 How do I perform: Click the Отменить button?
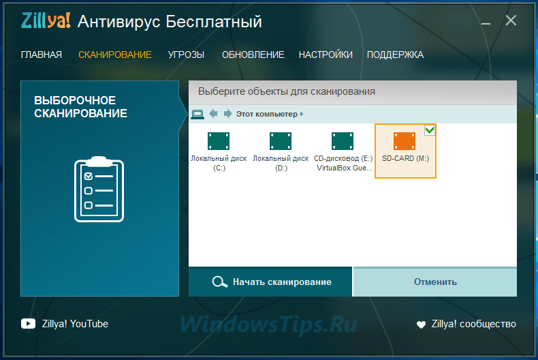[435, 282]
